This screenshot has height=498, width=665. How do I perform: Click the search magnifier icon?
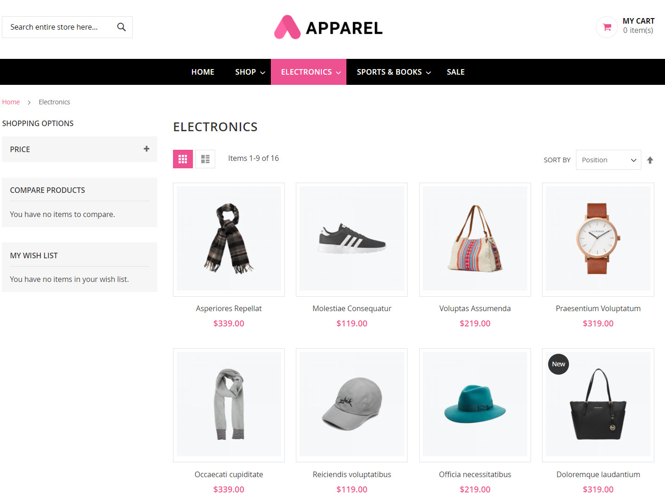[121, 27]
